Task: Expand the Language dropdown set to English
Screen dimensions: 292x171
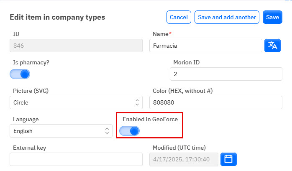Action: tap(61, 131)
